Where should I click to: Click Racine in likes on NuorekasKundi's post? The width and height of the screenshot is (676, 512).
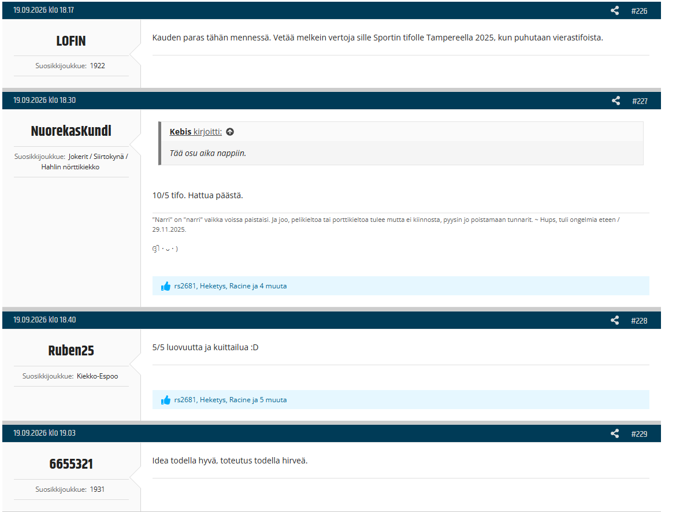pos(240,286)
